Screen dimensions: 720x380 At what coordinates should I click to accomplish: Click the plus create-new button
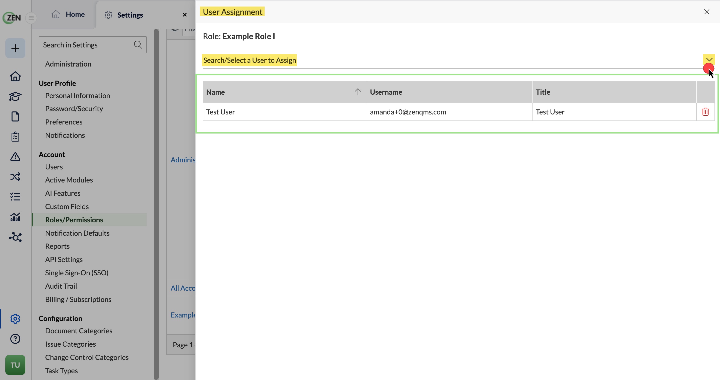(x=15, y=48)
